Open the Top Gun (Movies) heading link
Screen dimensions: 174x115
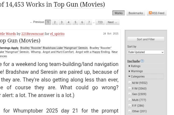pos(79,5)
